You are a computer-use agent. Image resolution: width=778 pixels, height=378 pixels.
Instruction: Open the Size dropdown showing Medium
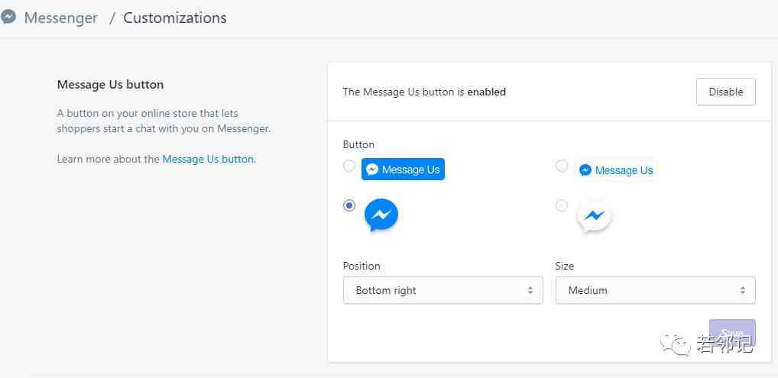pyautogui.click(x=656, y=290)
